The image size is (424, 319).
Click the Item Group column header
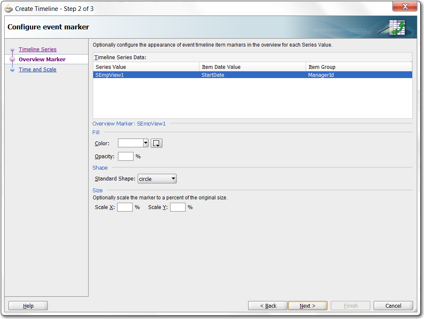pyautogui.click(x=359, y=67)
